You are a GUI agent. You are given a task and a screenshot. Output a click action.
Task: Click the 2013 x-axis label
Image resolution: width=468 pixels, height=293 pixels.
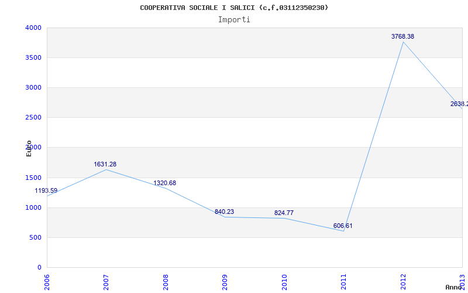pos(462,282)
